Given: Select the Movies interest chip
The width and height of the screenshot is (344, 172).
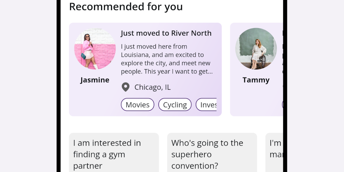Looking at the screenshot, I should pyautogui.click(x=137, y=105).
